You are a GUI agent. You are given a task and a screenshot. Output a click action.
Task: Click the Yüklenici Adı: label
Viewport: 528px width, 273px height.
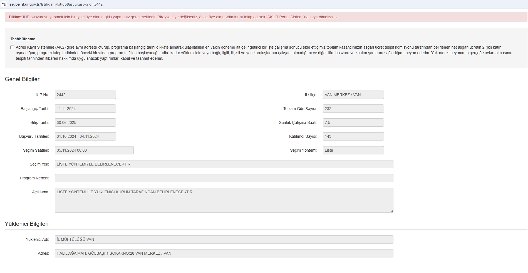pyautogui.click(x=37, y=239)
